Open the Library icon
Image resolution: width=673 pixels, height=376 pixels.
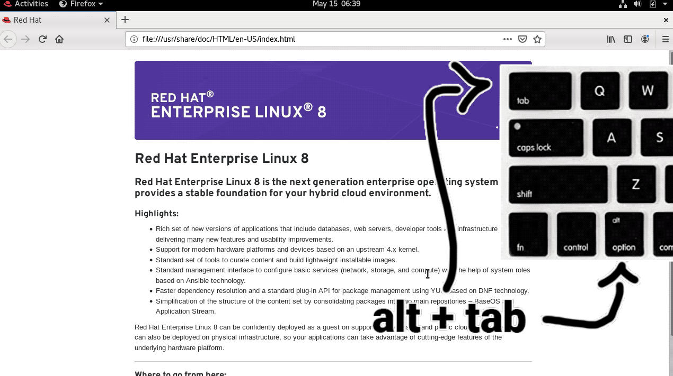(611, 39)
